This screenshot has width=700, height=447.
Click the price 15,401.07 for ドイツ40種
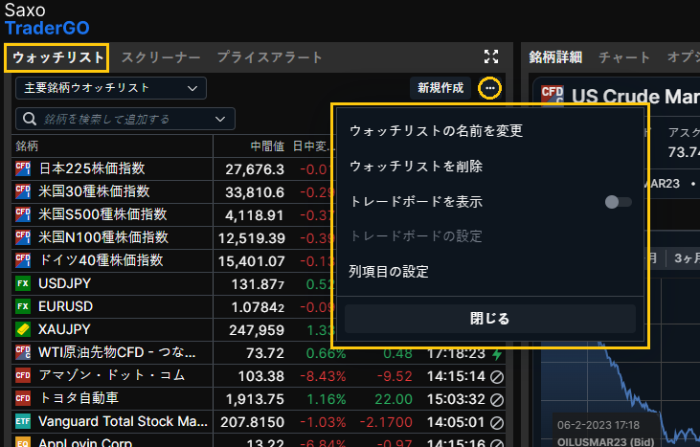coord(251,261)
